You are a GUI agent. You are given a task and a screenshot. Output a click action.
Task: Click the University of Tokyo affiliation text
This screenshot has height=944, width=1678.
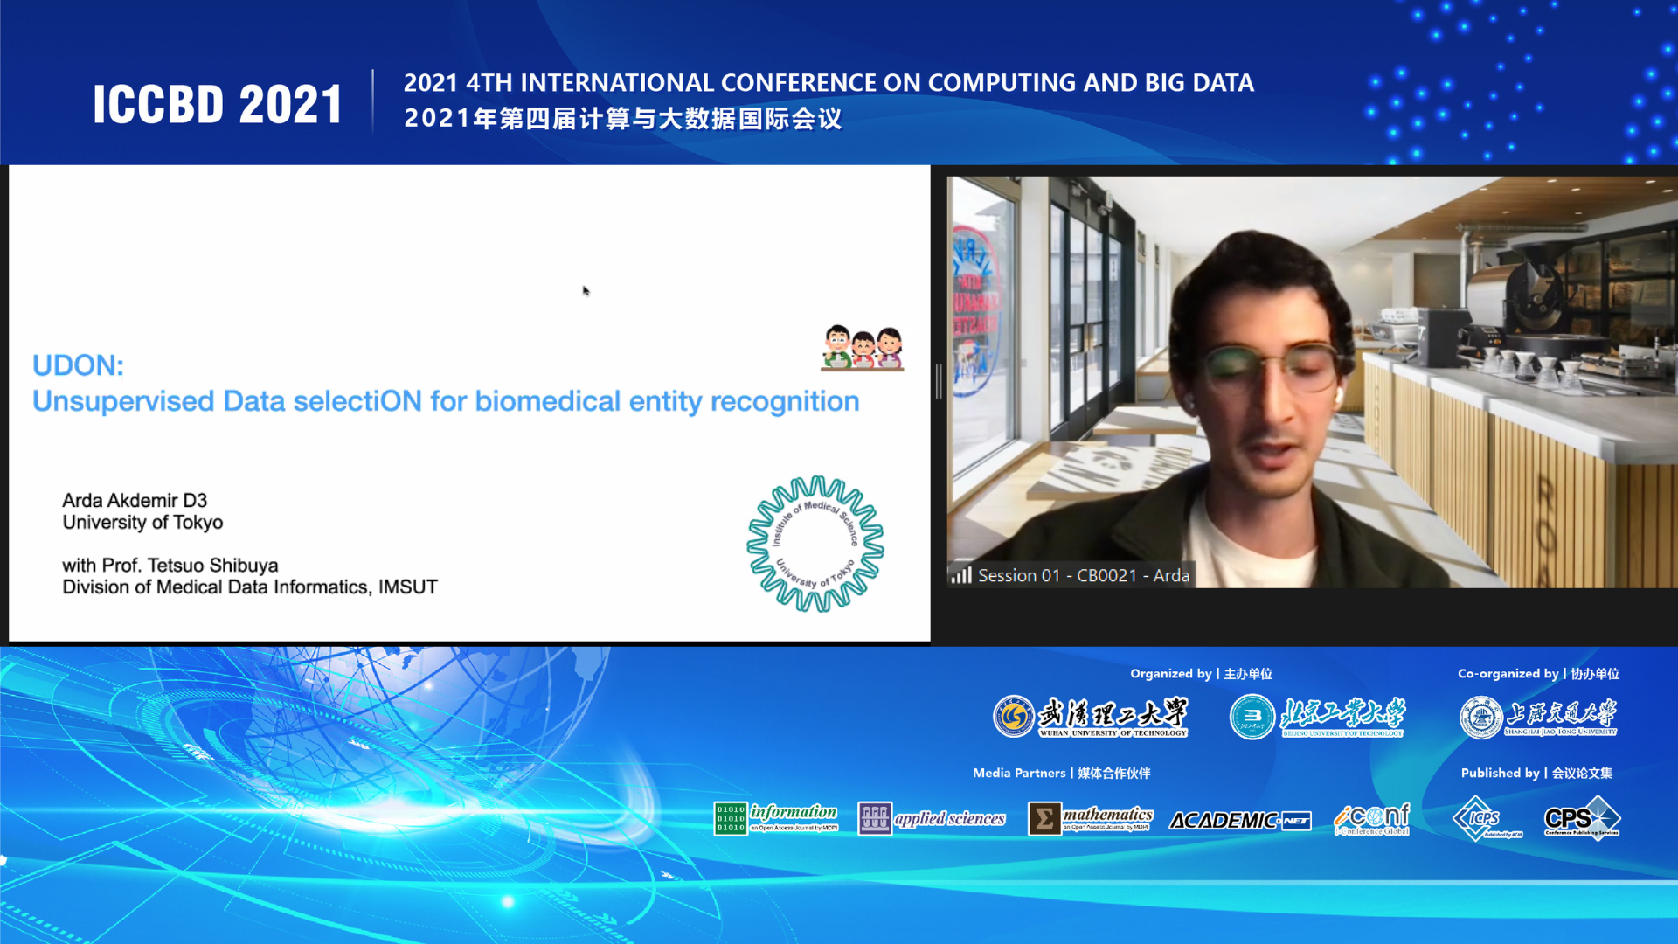point(142,523)
